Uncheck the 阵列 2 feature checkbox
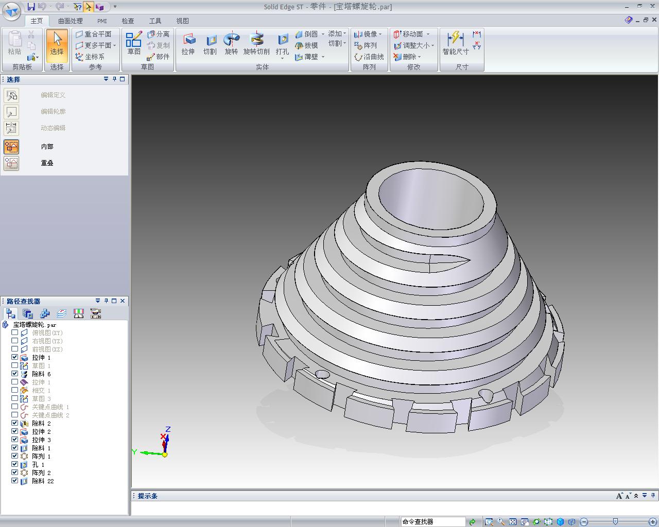Screen dimensions: 659x527 pos(14,472)
